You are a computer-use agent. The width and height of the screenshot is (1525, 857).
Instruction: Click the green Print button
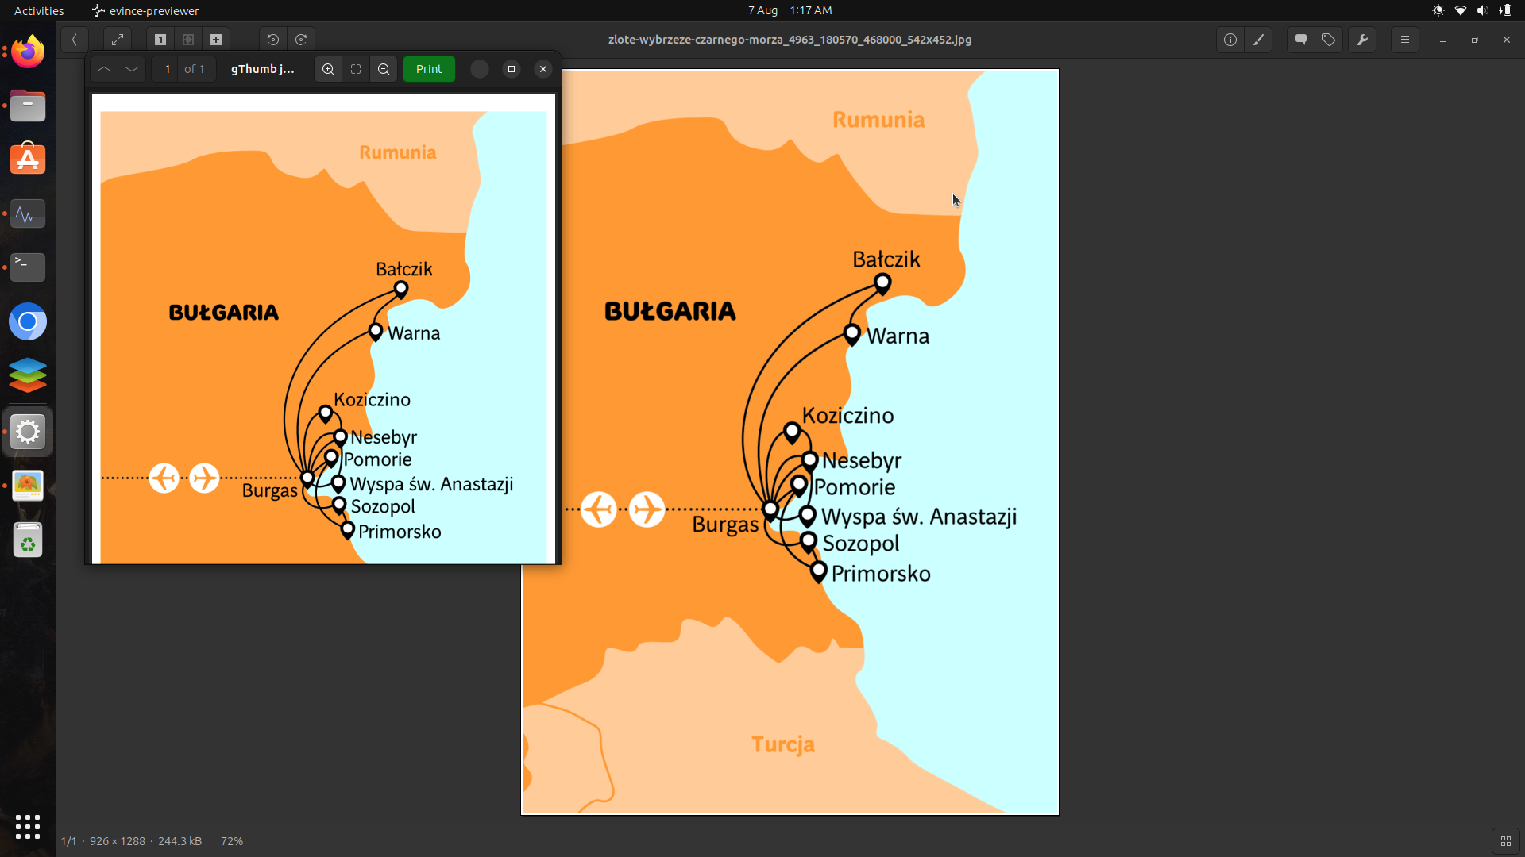click(429, 69)
